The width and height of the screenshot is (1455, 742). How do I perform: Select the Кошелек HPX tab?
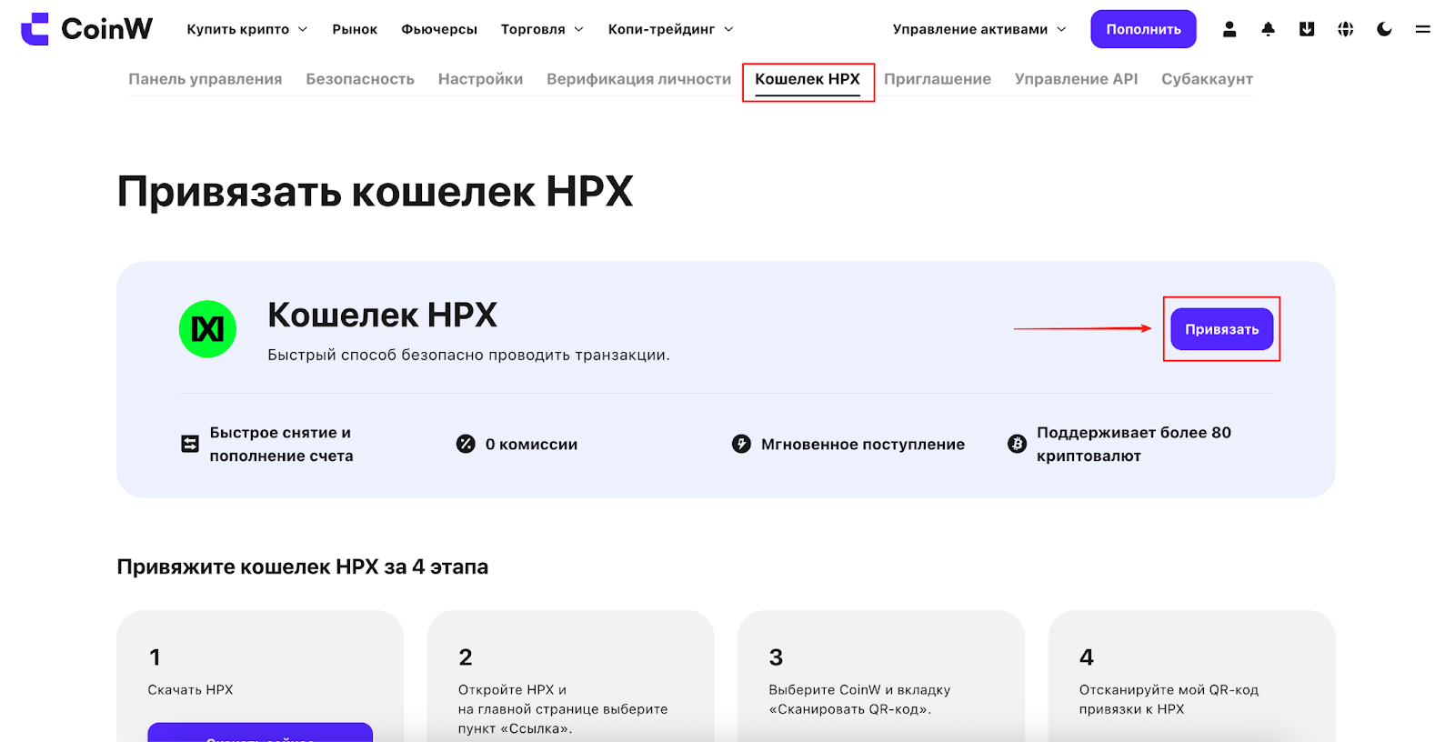pyautogui.click(x=808, y=79)
